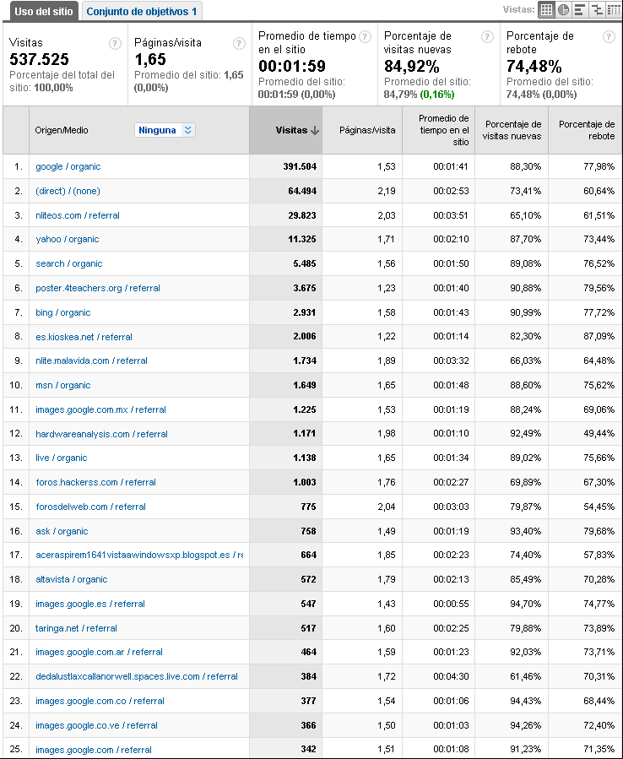Switch to pie chart view icon
623x759 pixels.
[563, 9]
